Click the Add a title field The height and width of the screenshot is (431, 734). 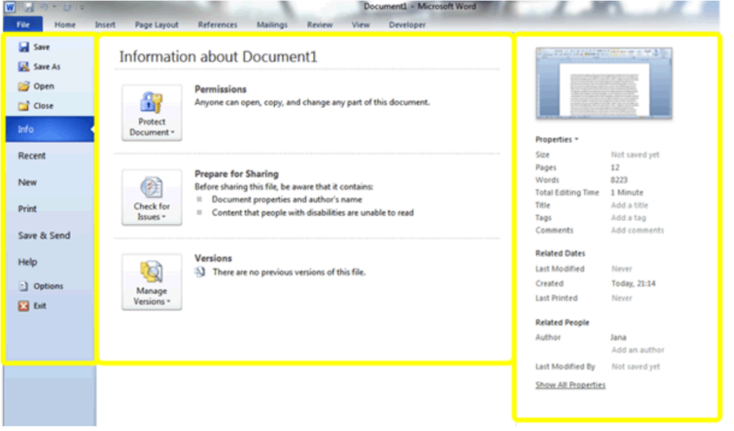coord(630,205)
